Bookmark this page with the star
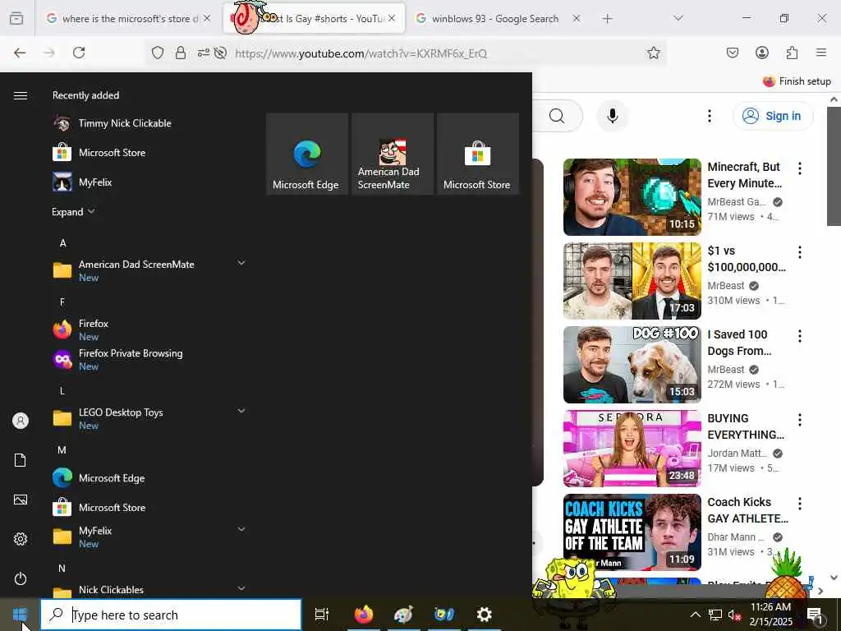Screen dimensions: 841x631 tap(653, 53)
